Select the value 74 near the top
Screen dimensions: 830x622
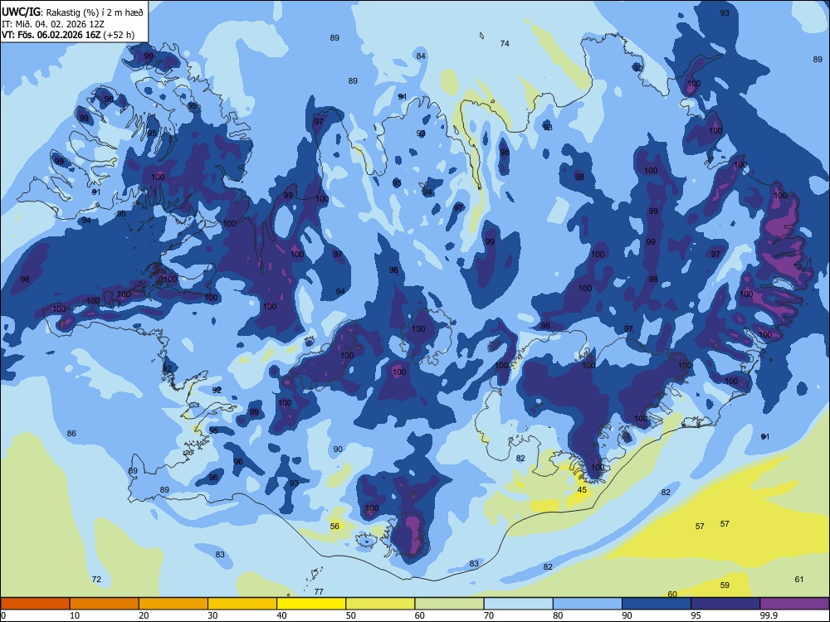(505, 43)
